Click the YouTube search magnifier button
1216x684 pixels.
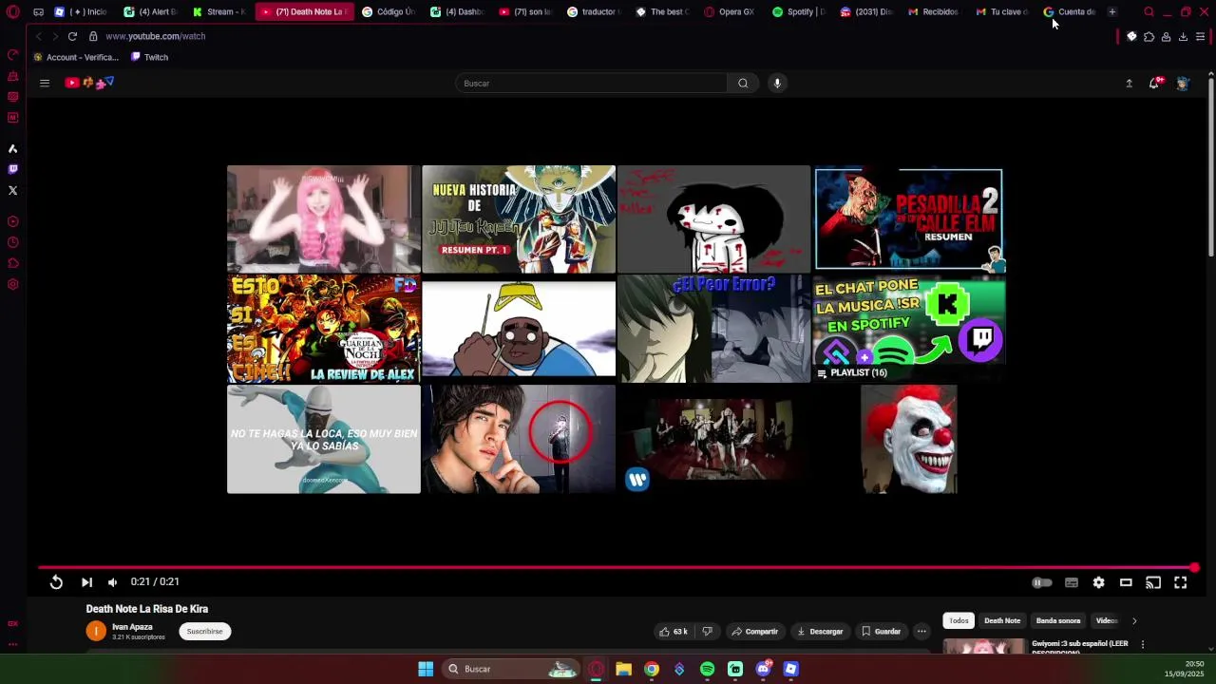743,84
